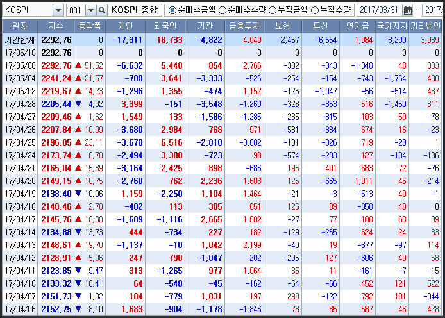The height and width of the screenshot is (318, 445).
Task: Click the 일자 column header
Action: (x=20, y=26)
